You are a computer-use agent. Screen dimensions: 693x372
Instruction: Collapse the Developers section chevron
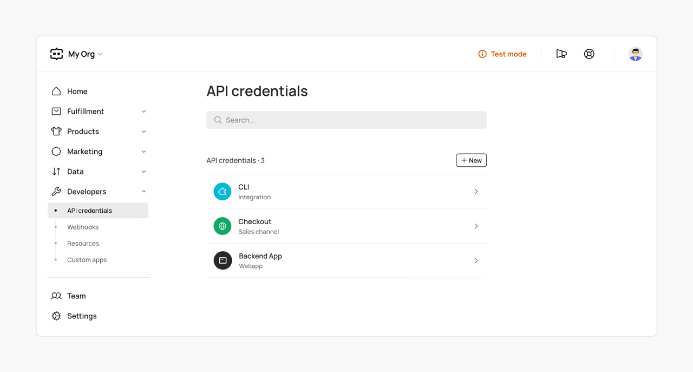143,192
